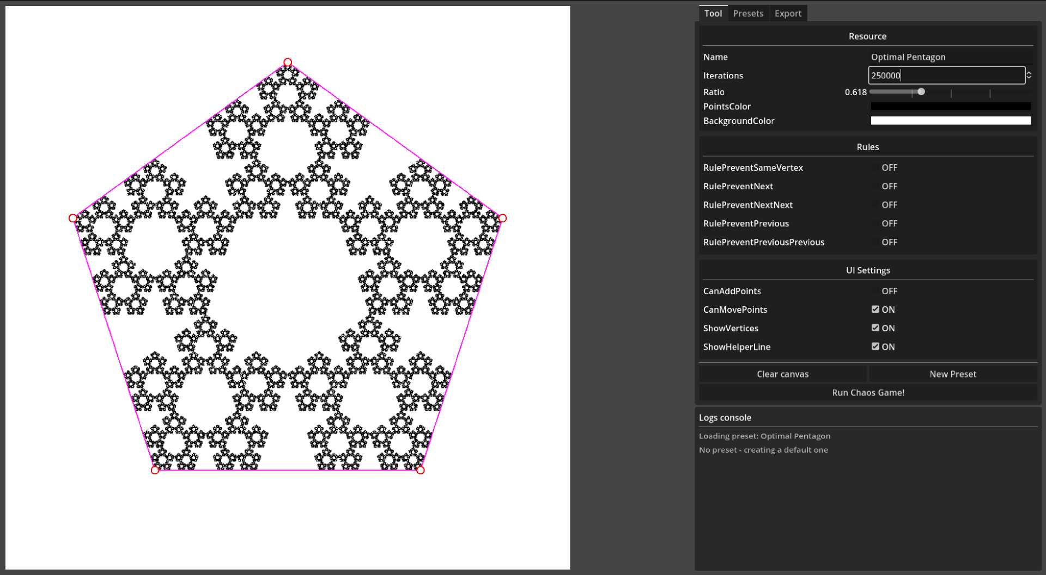Click the BackgroundColor label
This screenshot has height=575, width=1046.
pyautogui.click(x=738, y=121)
